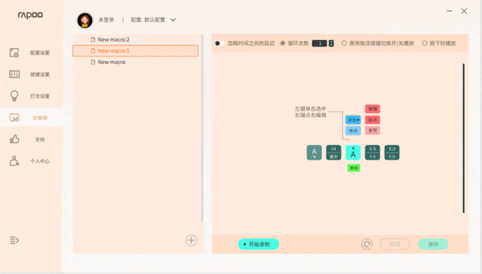The height and width of the screenshot is (274, 482).
Task: Select the 按下时播放 play-while-pressed radio
Action: coord(425,44)
